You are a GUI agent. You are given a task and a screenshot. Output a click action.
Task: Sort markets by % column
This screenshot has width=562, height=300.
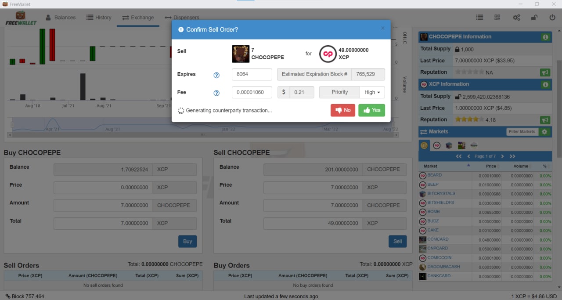(x=544, y=166)
